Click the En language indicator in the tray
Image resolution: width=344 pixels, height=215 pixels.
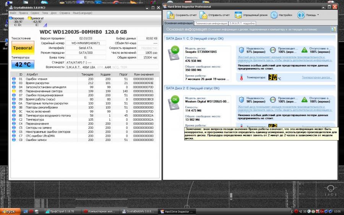(x=322, y=212)
